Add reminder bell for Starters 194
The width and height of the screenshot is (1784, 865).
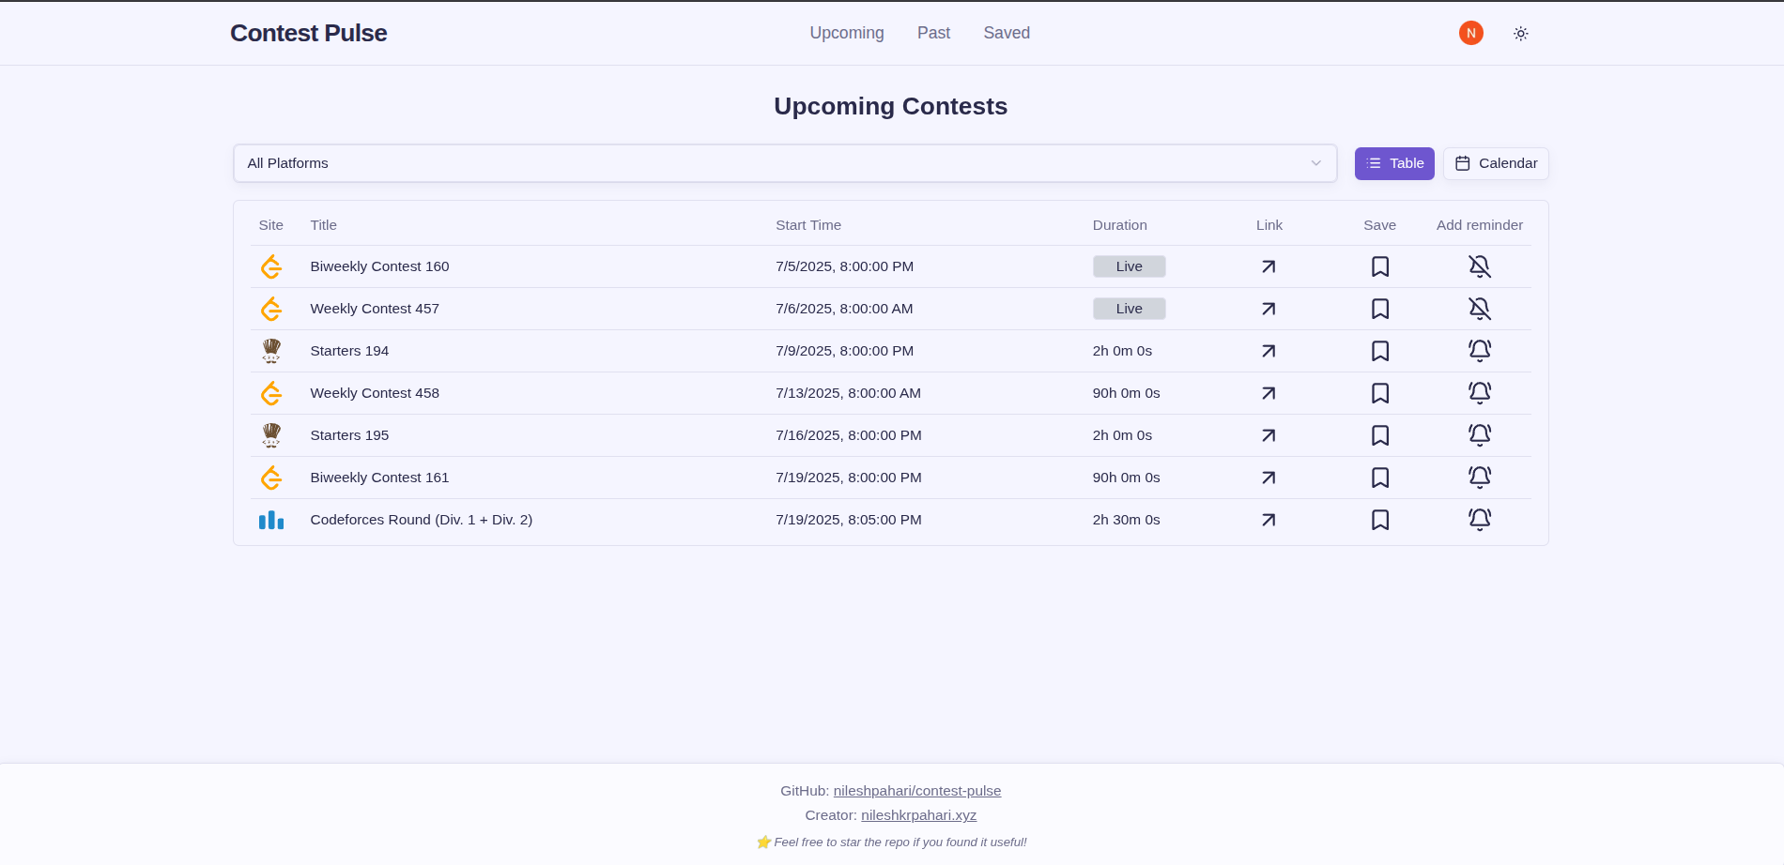(1480, 351)
